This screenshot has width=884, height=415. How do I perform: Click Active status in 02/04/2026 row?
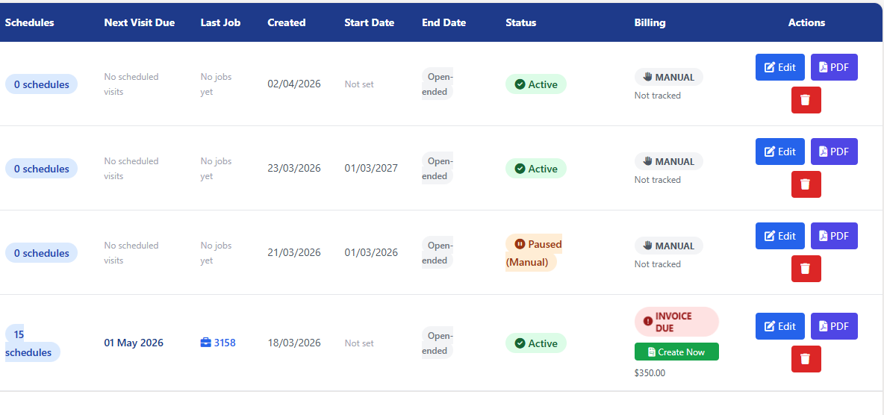click(x=535, y=84)
